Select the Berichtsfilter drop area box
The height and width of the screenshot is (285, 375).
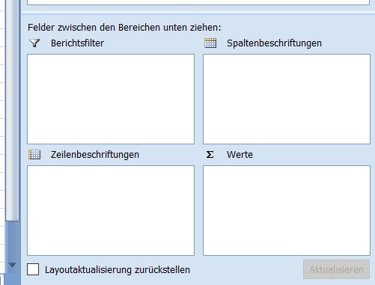[x=111, y=99]
